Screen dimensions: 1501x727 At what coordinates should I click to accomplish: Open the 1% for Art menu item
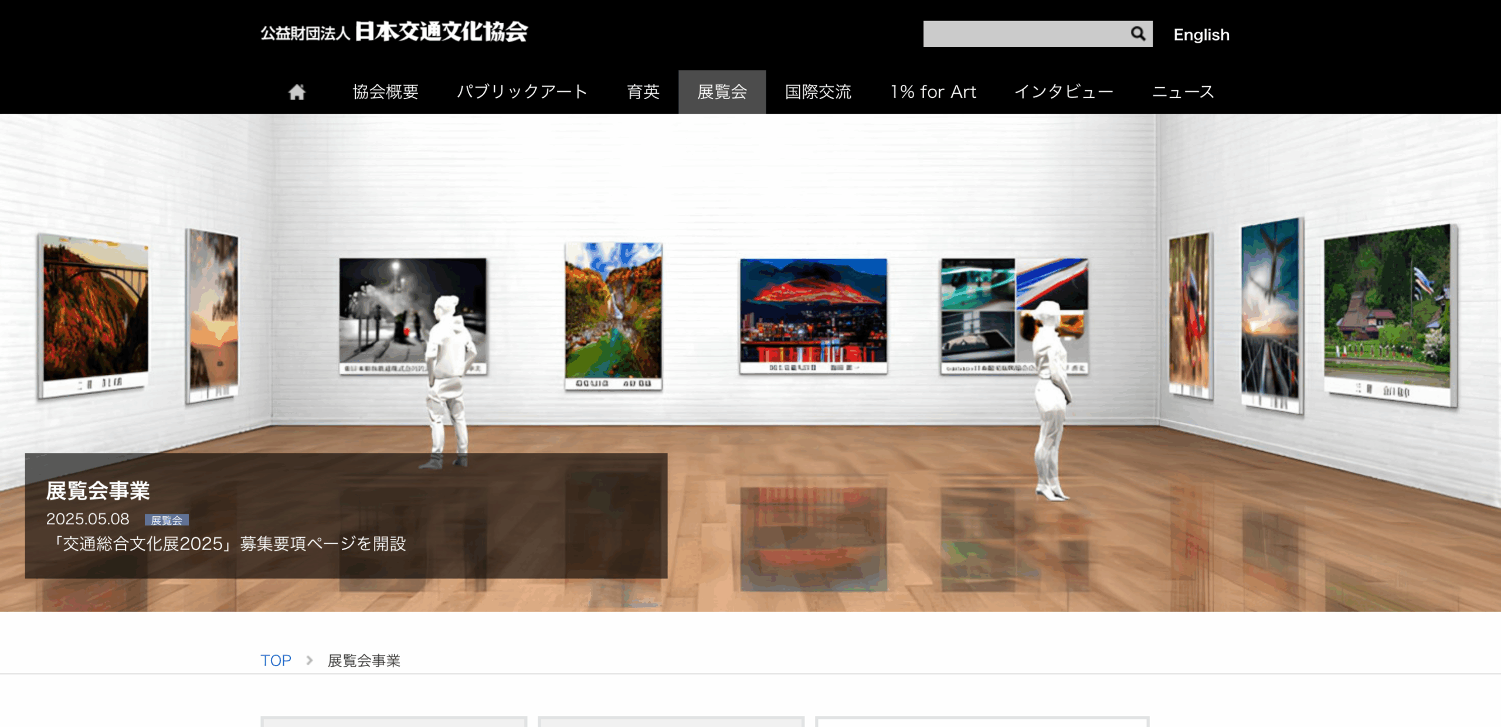point(933,92)
